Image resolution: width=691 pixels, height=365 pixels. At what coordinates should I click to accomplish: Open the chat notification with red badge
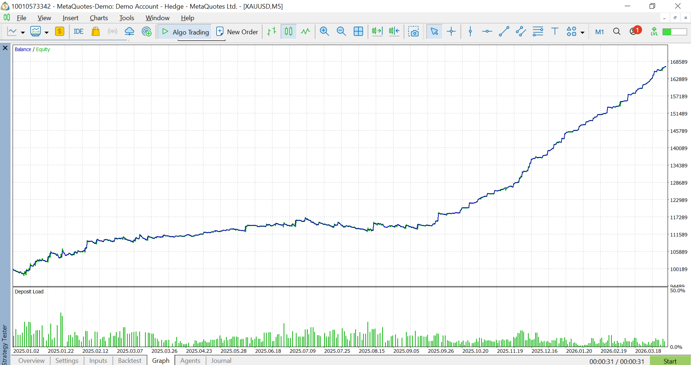pyautogui.click(x=635, y=31)
